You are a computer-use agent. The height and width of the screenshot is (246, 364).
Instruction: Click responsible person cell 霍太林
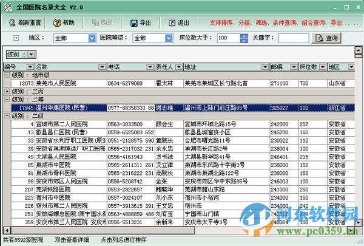[x=169, y=83]
